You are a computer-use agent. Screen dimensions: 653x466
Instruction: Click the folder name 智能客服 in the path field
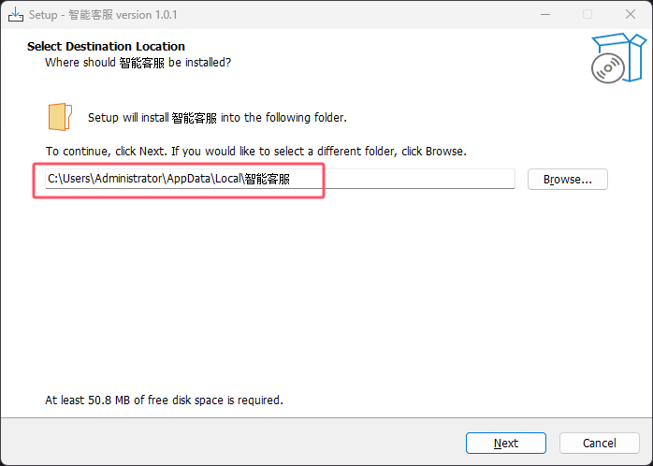(x=268, y=179)
